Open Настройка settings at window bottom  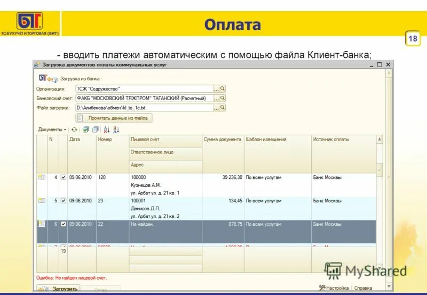pyautogui.click(x=334, y=288)
